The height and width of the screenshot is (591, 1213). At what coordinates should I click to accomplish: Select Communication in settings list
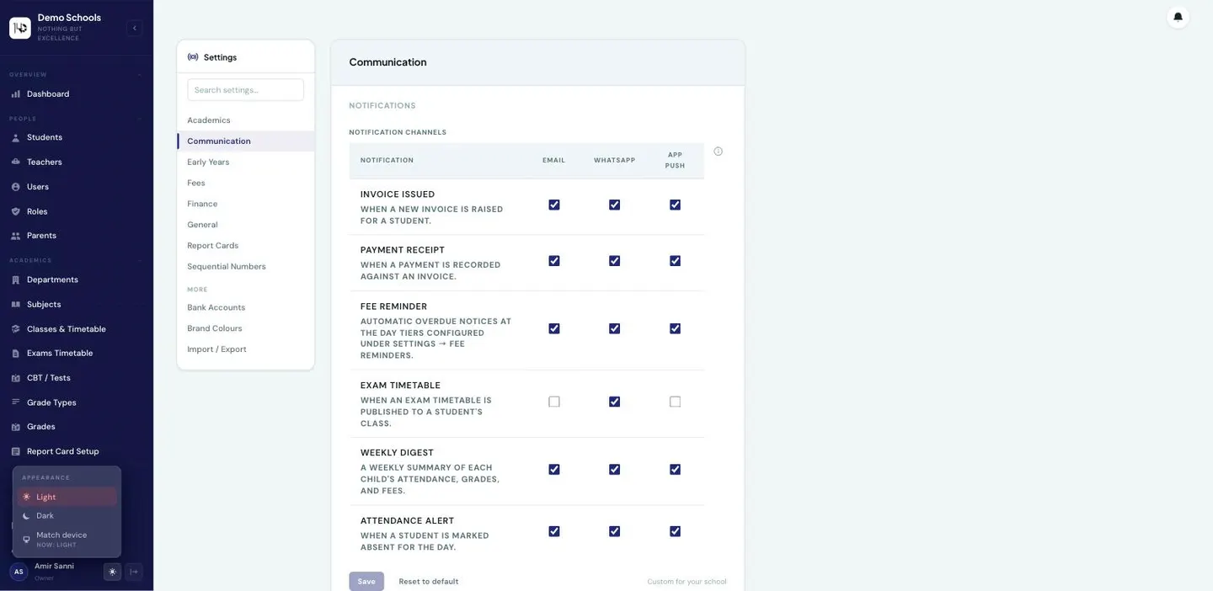(x=246, y=141)
